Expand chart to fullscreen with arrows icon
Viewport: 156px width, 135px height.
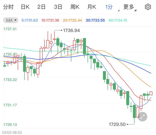pos(143,117)
